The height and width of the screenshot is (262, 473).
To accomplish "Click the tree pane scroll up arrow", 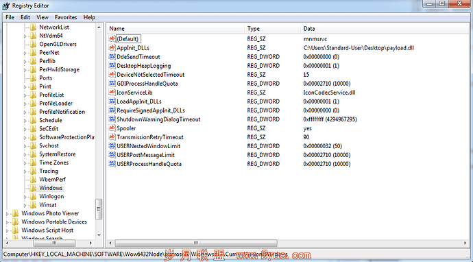I will tap(99, 27).
